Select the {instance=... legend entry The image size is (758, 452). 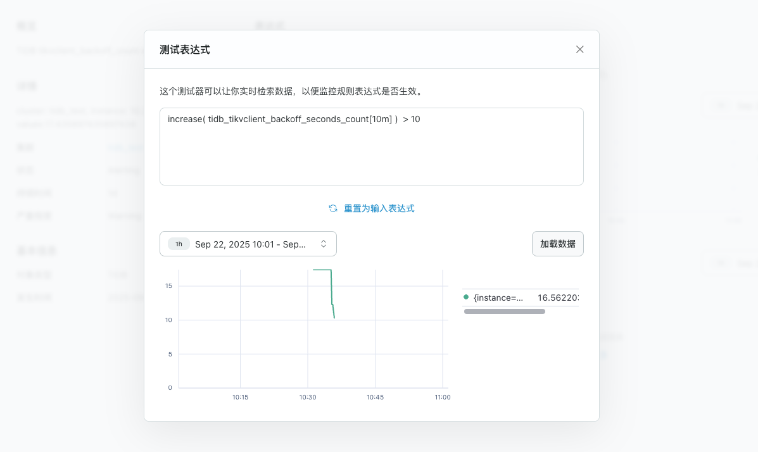coord(498,298)
